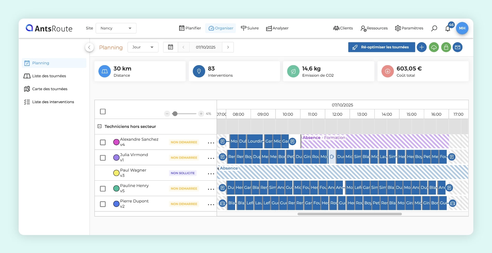The image size is (492, 253).
Task: Click coffee break icon in Julia's timeline
Action: point(332,157)
